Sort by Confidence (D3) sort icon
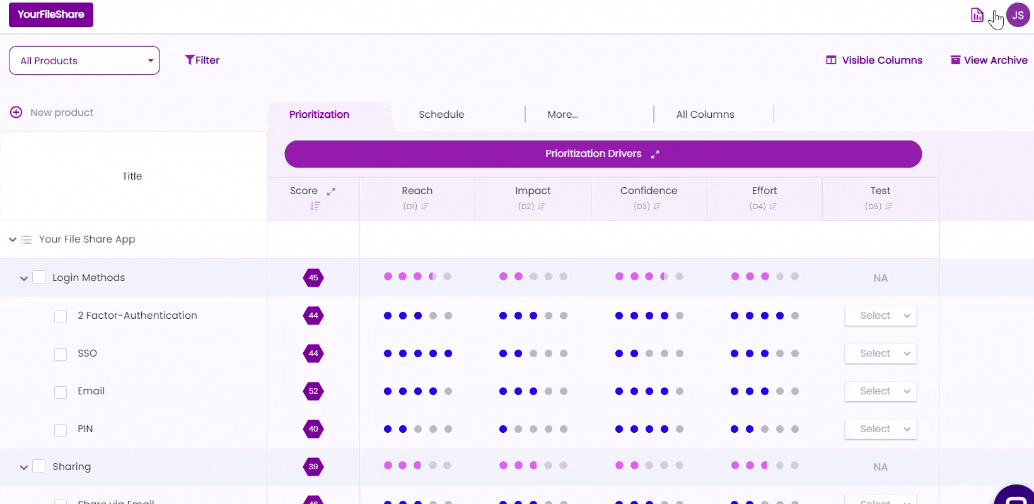The height and width of the screenshot is (504, 1034). [x=657, y=206]
